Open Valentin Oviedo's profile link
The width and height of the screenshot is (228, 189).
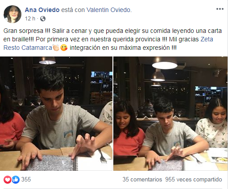(109, 10)
